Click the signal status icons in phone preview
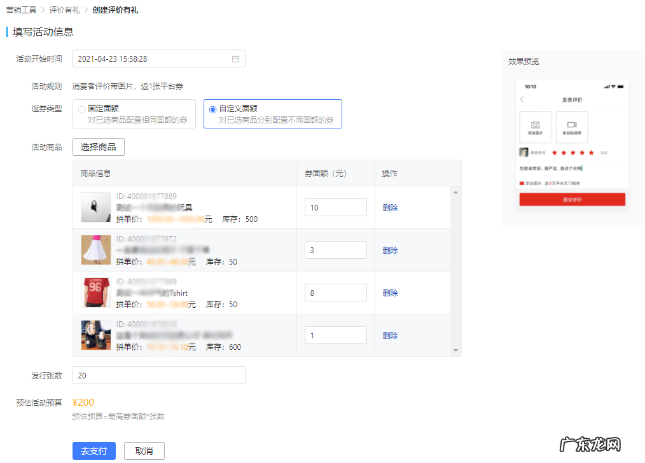The width and height of the screenshot is (645, 463). [614, 86]
